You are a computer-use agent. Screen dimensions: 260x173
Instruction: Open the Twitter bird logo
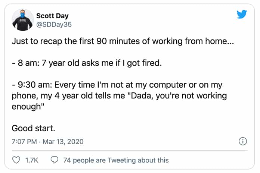tap(242, 14)
